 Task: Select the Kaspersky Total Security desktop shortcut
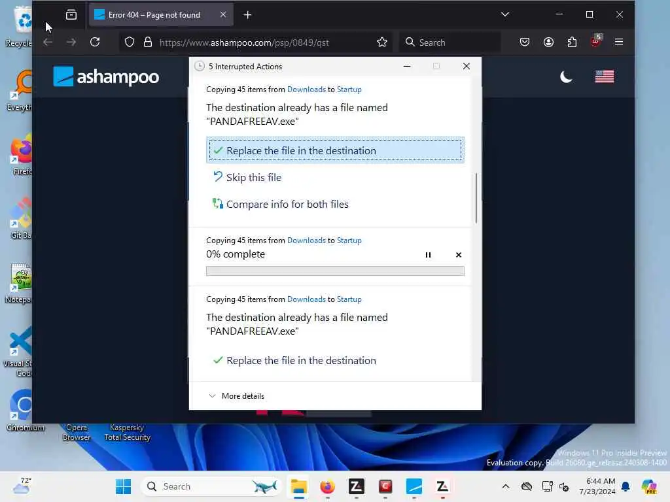pos(128,432)
